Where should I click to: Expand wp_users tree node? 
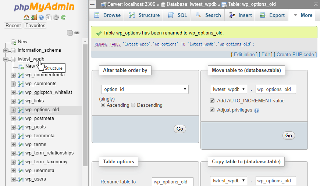click(13, 179)
